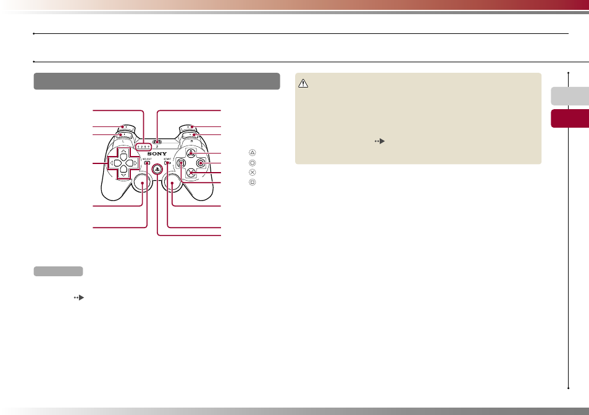Follow the arrow link in the caution box
589x415 pixels.
pyautogui.click(x=380, y=141)
